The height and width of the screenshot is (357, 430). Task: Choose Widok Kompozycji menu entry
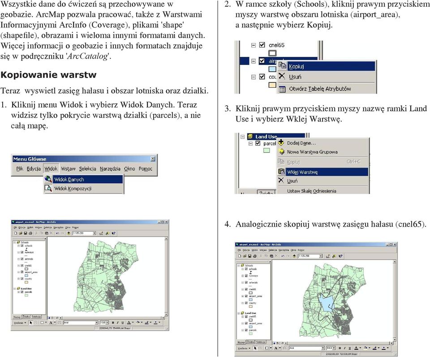[83, 189]
